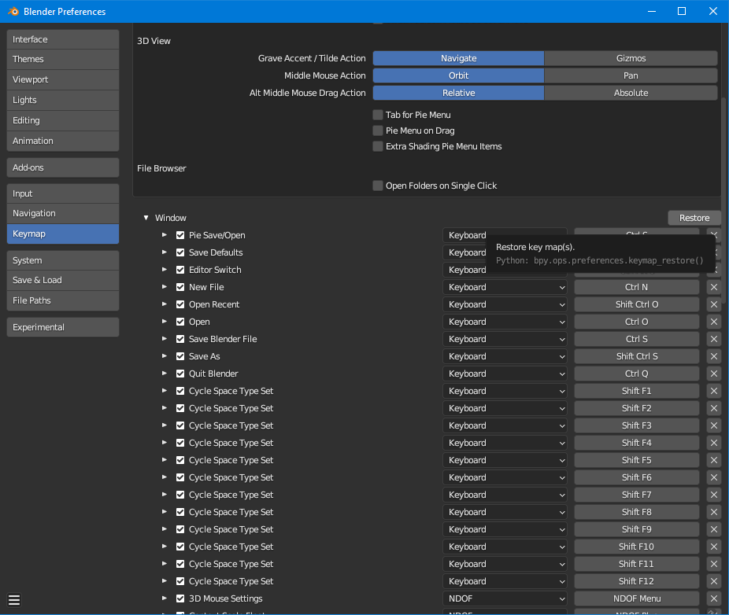Remove the Save Blender File keymap entry
Screen dimensions: 729x615
[x=714, y=339]
